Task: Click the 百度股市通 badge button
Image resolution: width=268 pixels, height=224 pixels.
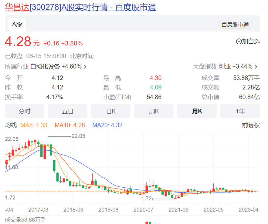Action: coord(235,25)
